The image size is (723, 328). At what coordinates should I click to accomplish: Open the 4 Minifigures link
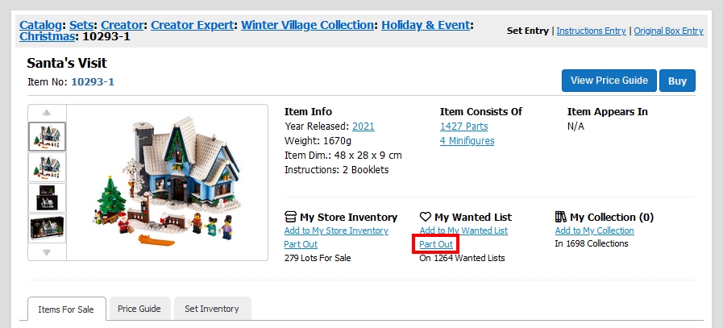[467, 141]
